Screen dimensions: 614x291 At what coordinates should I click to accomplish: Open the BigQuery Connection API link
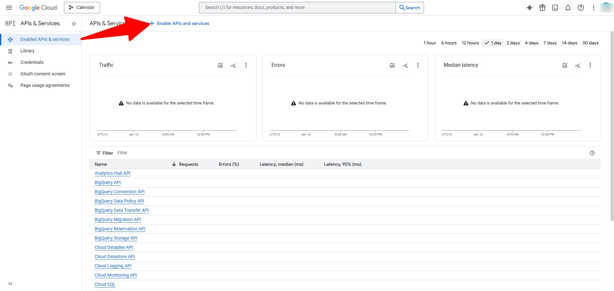(x=120, y=192)
